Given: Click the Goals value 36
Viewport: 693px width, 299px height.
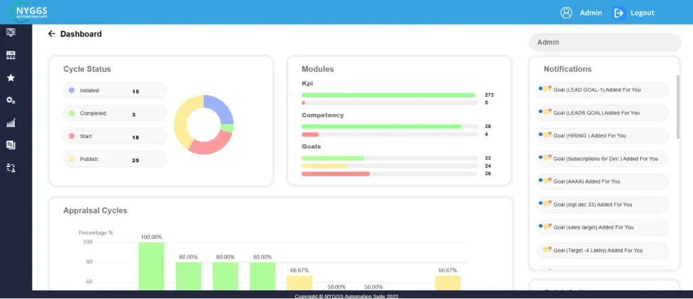Looking at the screenshot, I should pyautogui.click(x=488, y=174).
